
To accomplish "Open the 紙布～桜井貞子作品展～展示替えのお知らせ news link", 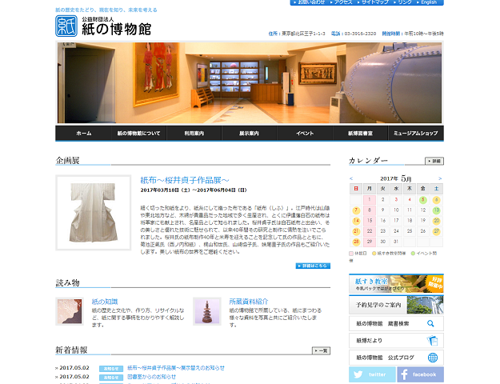I will point(176,368).
